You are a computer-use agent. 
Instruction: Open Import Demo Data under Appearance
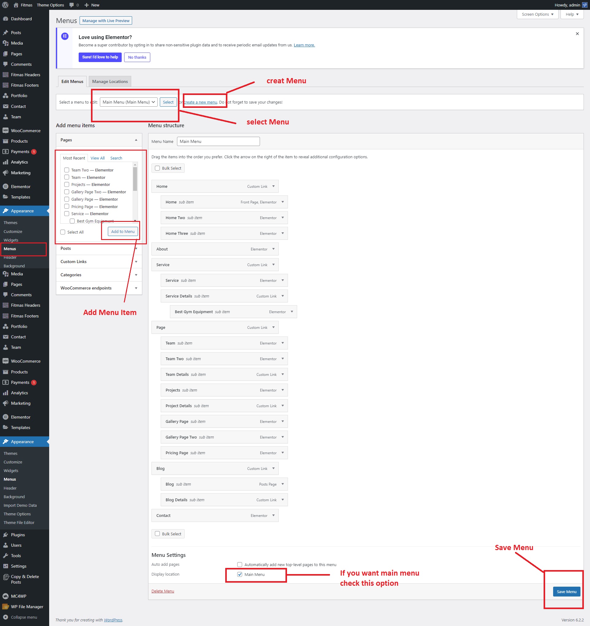(20, 506)
